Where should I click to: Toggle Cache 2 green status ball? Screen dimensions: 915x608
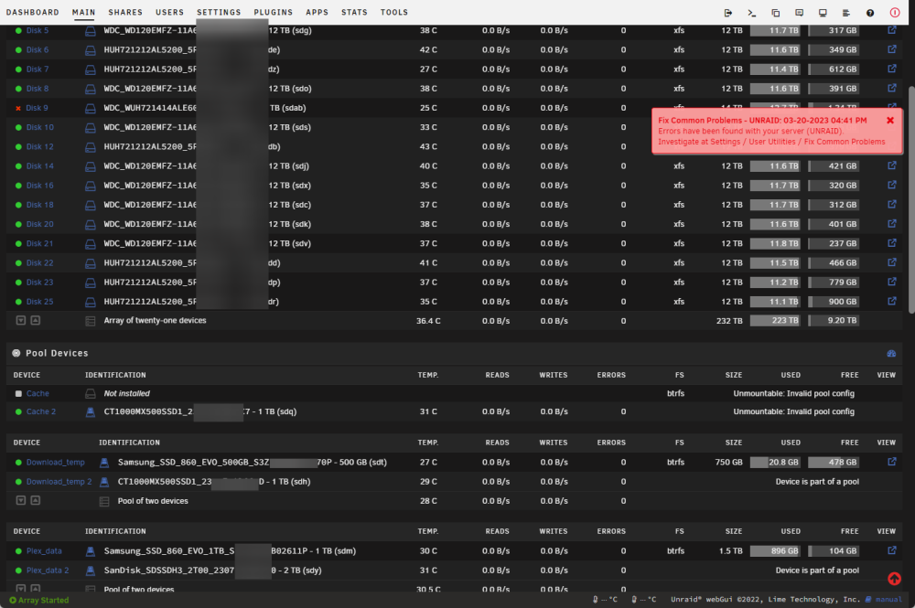point(18,412)
